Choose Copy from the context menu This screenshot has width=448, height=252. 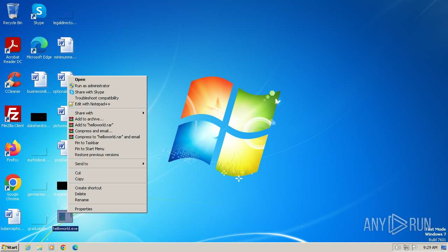click(x=107, y=179)
